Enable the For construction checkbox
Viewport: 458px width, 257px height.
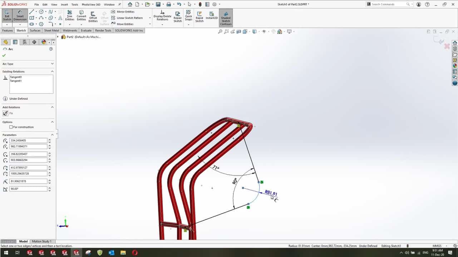[x=11, y=127]
